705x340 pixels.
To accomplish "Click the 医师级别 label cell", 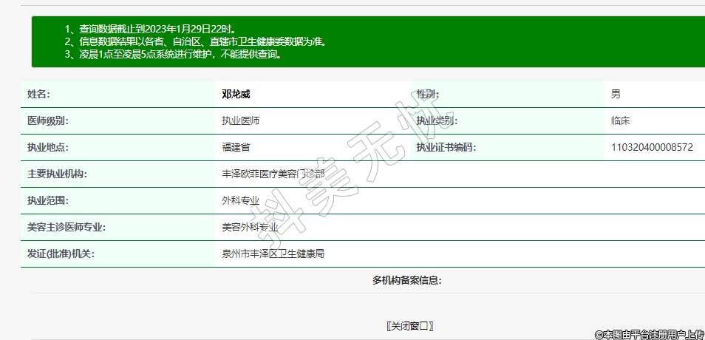I will pos(48,121).
